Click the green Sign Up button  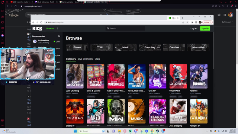[205, 28]
